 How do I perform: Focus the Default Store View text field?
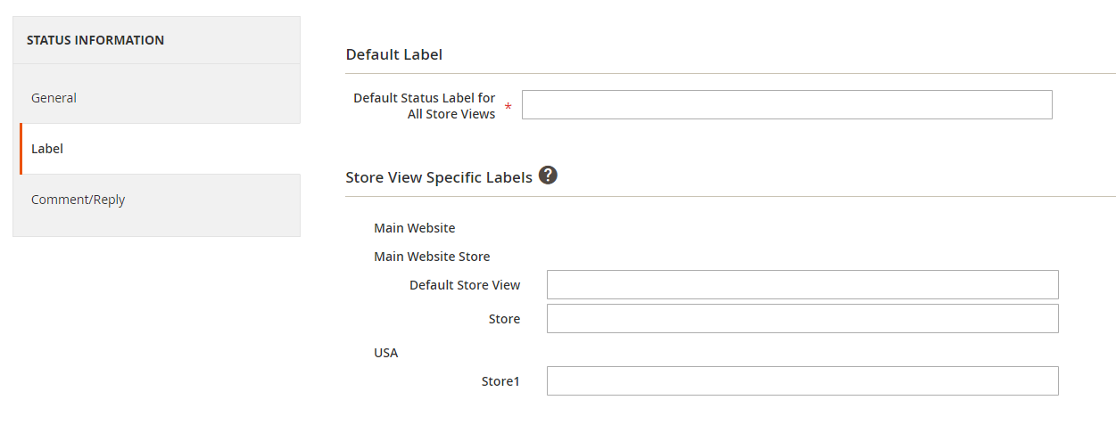tap(801, 285)
